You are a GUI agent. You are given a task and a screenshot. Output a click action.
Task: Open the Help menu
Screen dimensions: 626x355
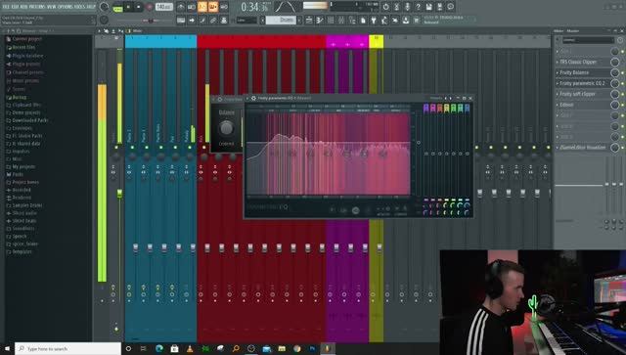[91, 7]
